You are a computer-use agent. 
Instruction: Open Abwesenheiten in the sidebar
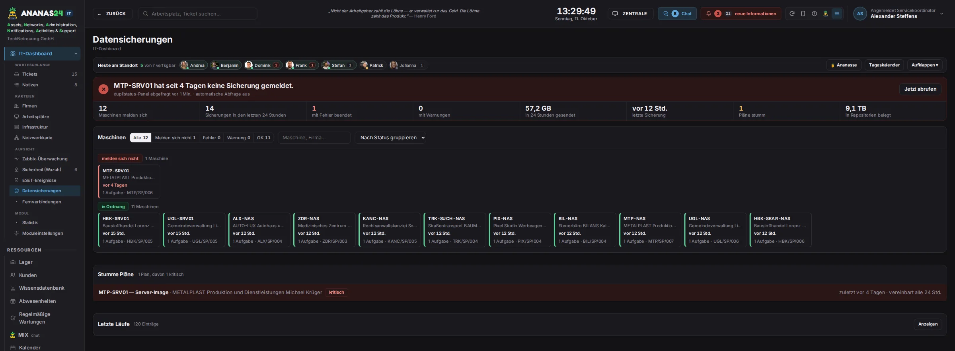[x=42, y=301]
